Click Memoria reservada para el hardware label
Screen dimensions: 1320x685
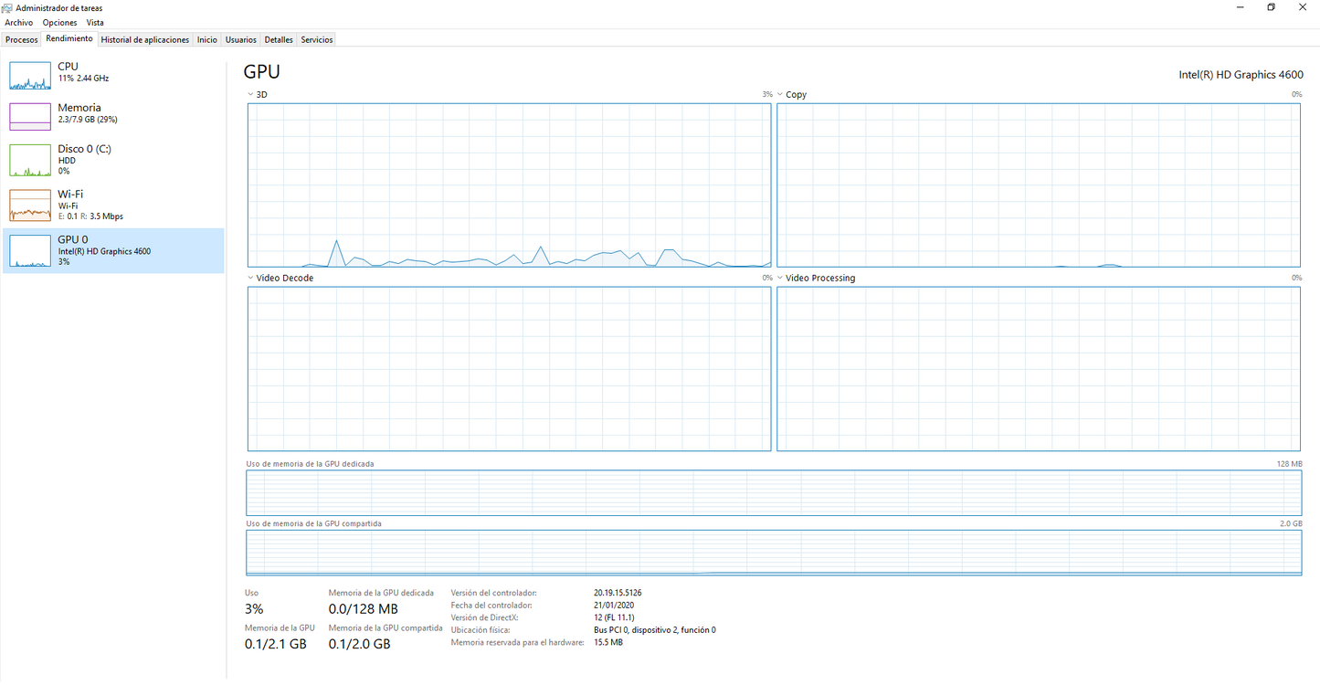[x=517, y=643]
